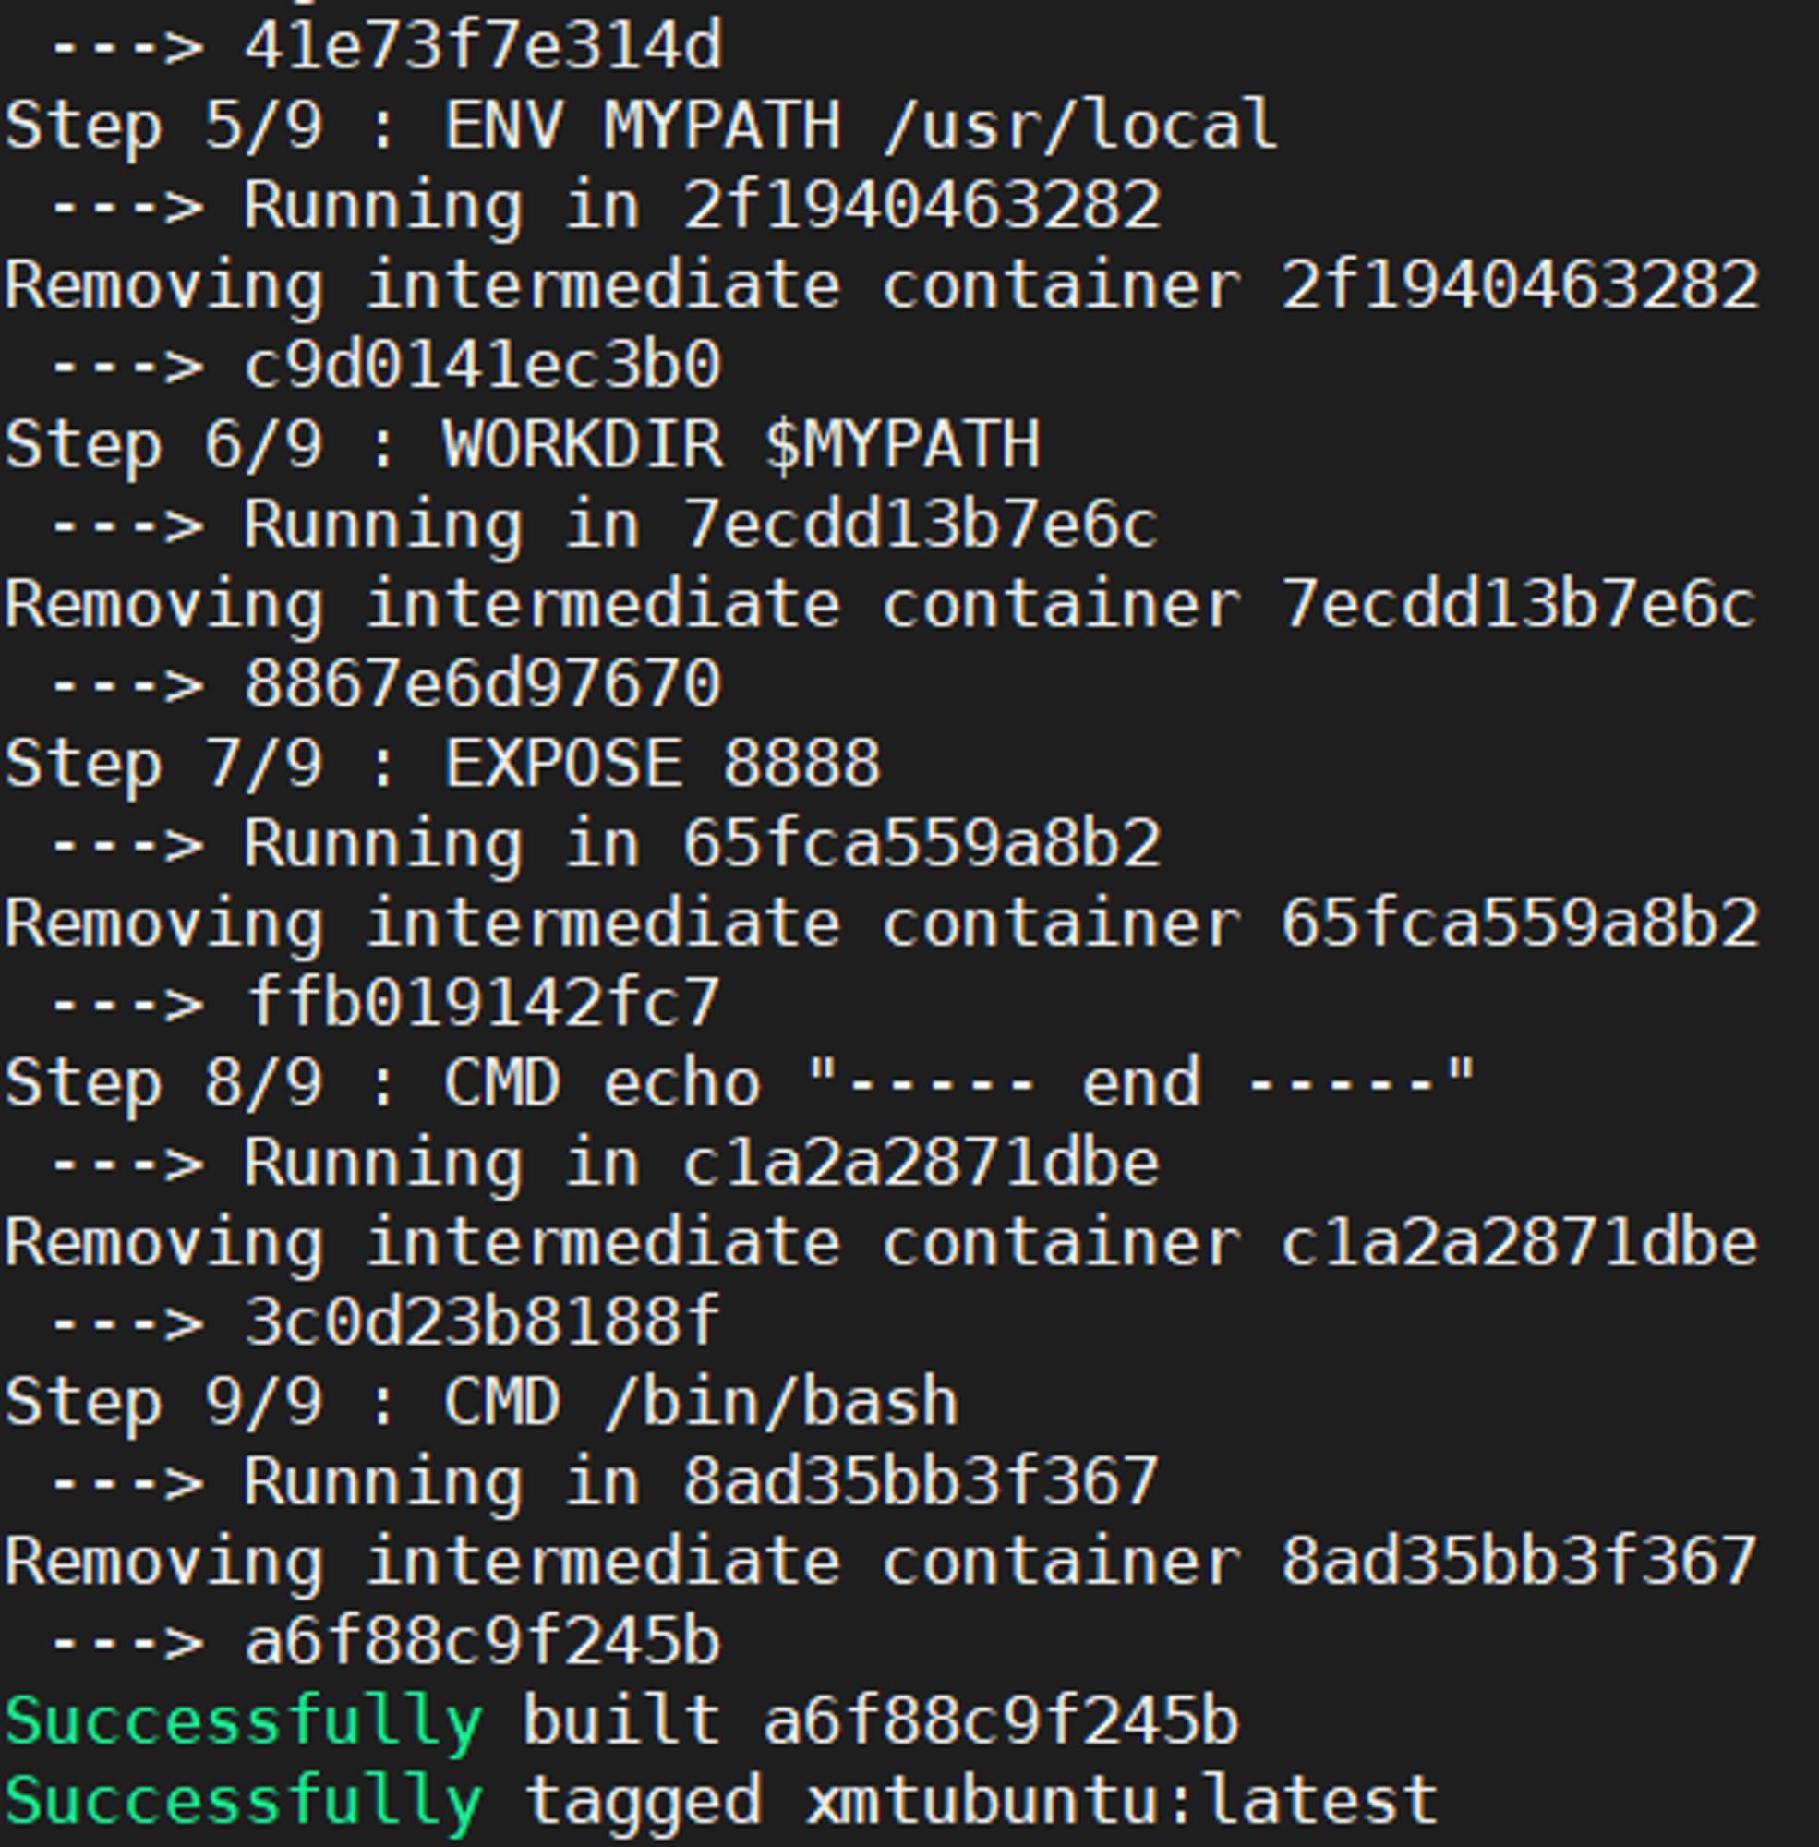Click the hash c9d0141ec3b0
Image resolution: width=1819 pixels, height=1847 pixels.
click(x=484, y=365)
